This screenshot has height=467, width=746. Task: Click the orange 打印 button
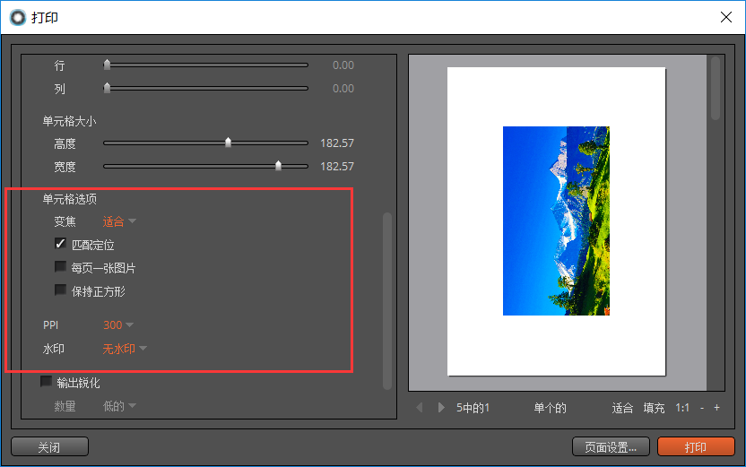pos(696,446)
